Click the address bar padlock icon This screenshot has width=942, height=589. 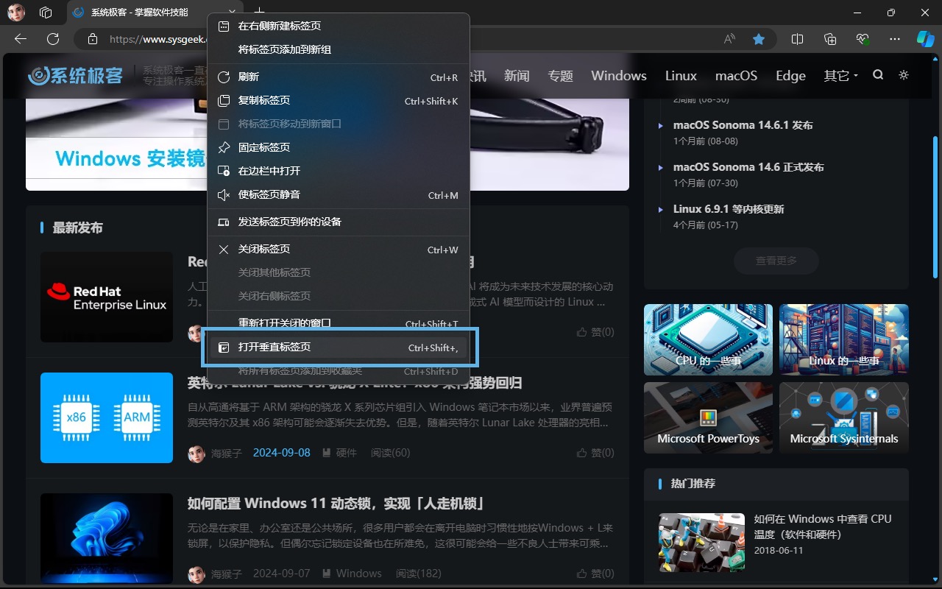coord(92,39)
